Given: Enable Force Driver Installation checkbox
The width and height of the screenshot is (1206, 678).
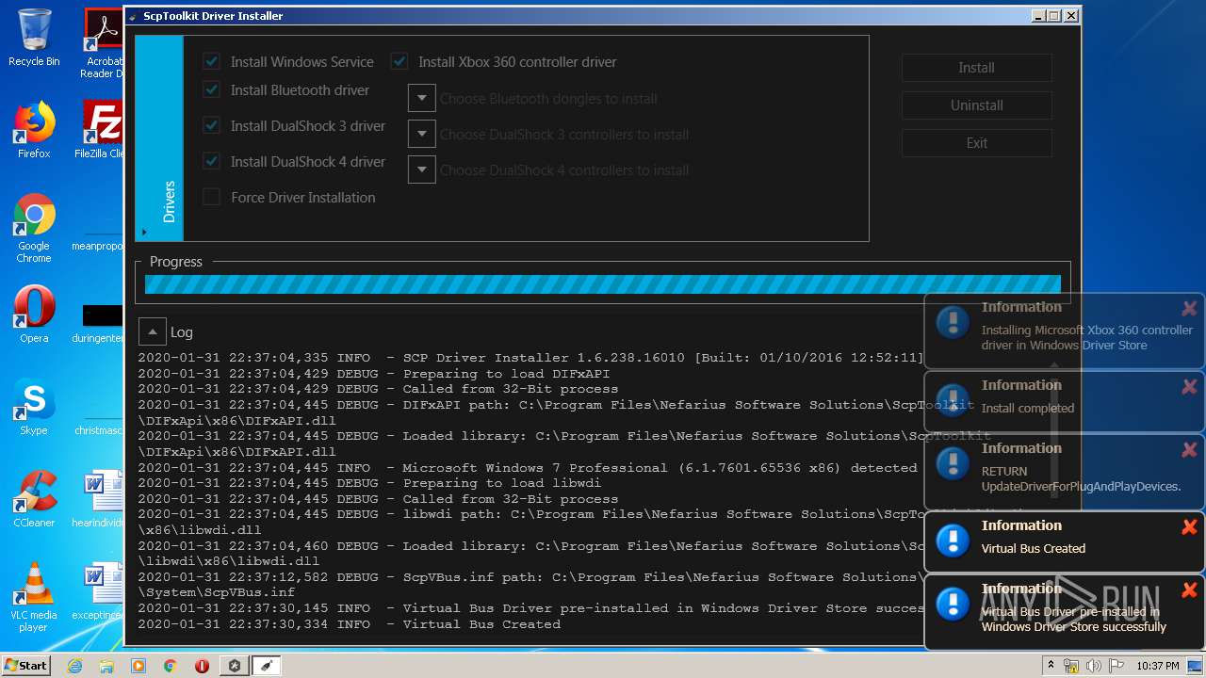Looking at the screenshot, I should [211, 198].
